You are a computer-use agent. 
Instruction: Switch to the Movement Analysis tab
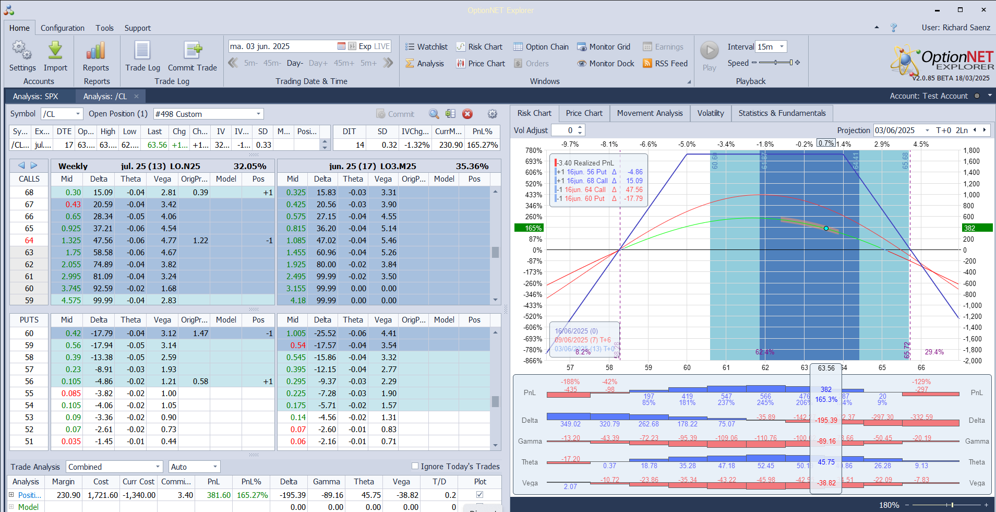pyautogui.click(x=650, y=113)
